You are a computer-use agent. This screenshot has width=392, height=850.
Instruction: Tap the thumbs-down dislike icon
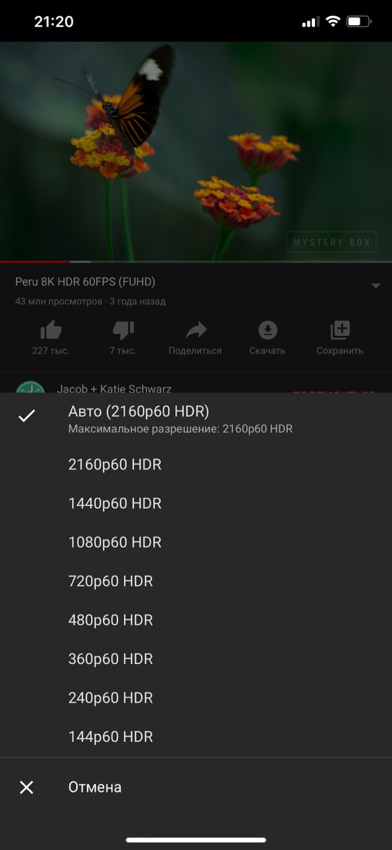(123, 330)
